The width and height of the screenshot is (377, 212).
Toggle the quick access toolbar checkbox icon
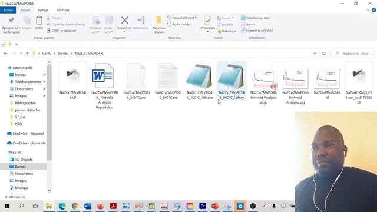click(x=4, y=44)
